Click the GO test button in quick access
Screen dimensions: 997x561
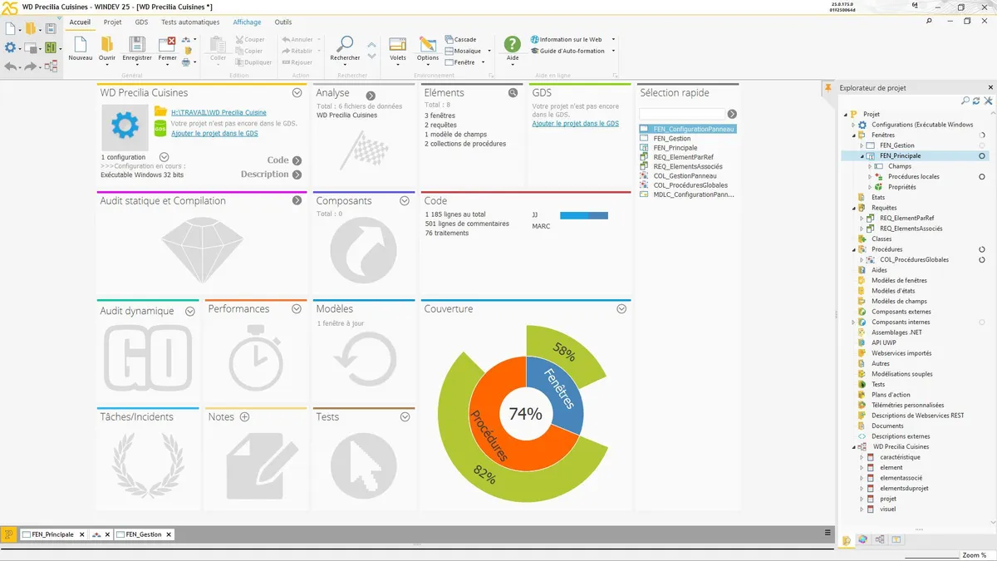pyautogui.click(x=50, y=47)
